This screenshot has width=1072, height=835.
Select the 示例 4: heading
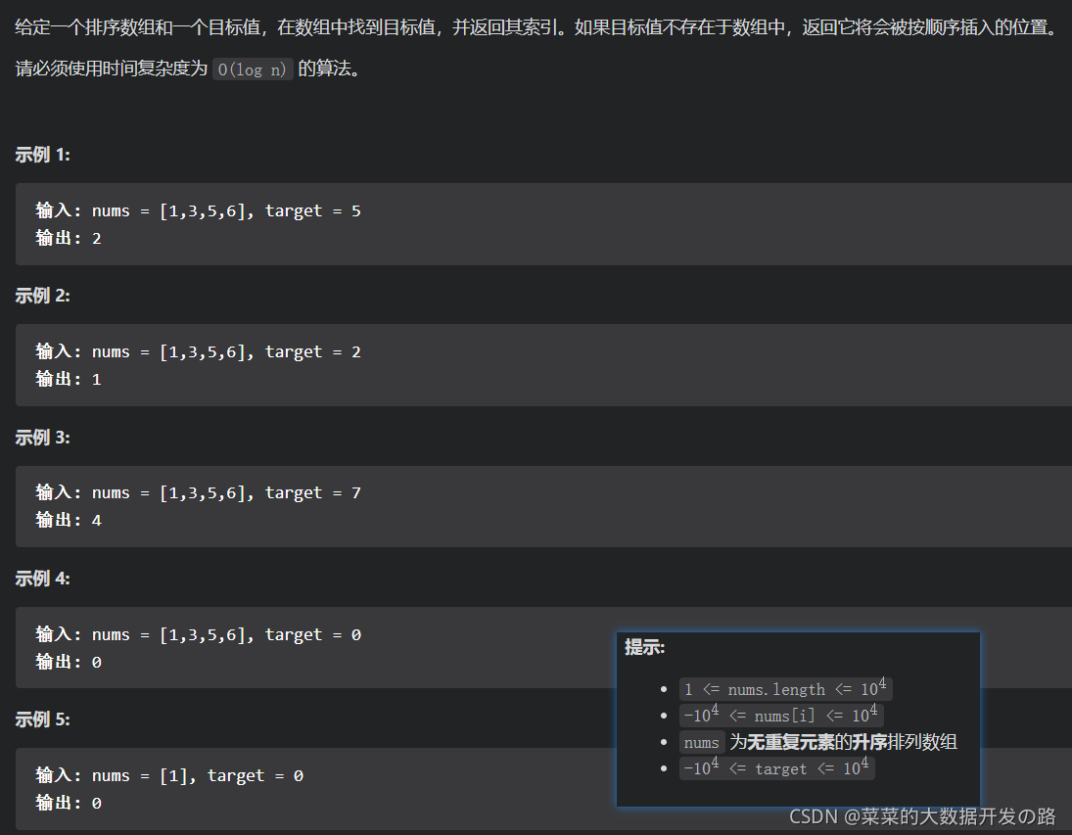point(42,579)
